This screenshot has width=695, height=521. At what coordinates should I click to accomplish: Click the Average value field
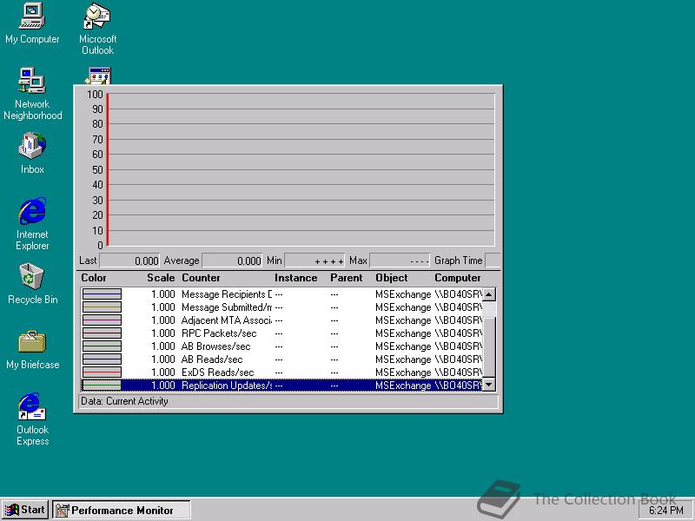pos(232,260)
